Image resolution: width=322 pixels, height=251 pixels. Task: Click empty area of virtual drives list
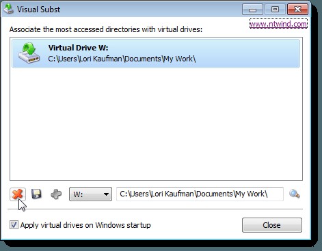[x=156, y=124]
